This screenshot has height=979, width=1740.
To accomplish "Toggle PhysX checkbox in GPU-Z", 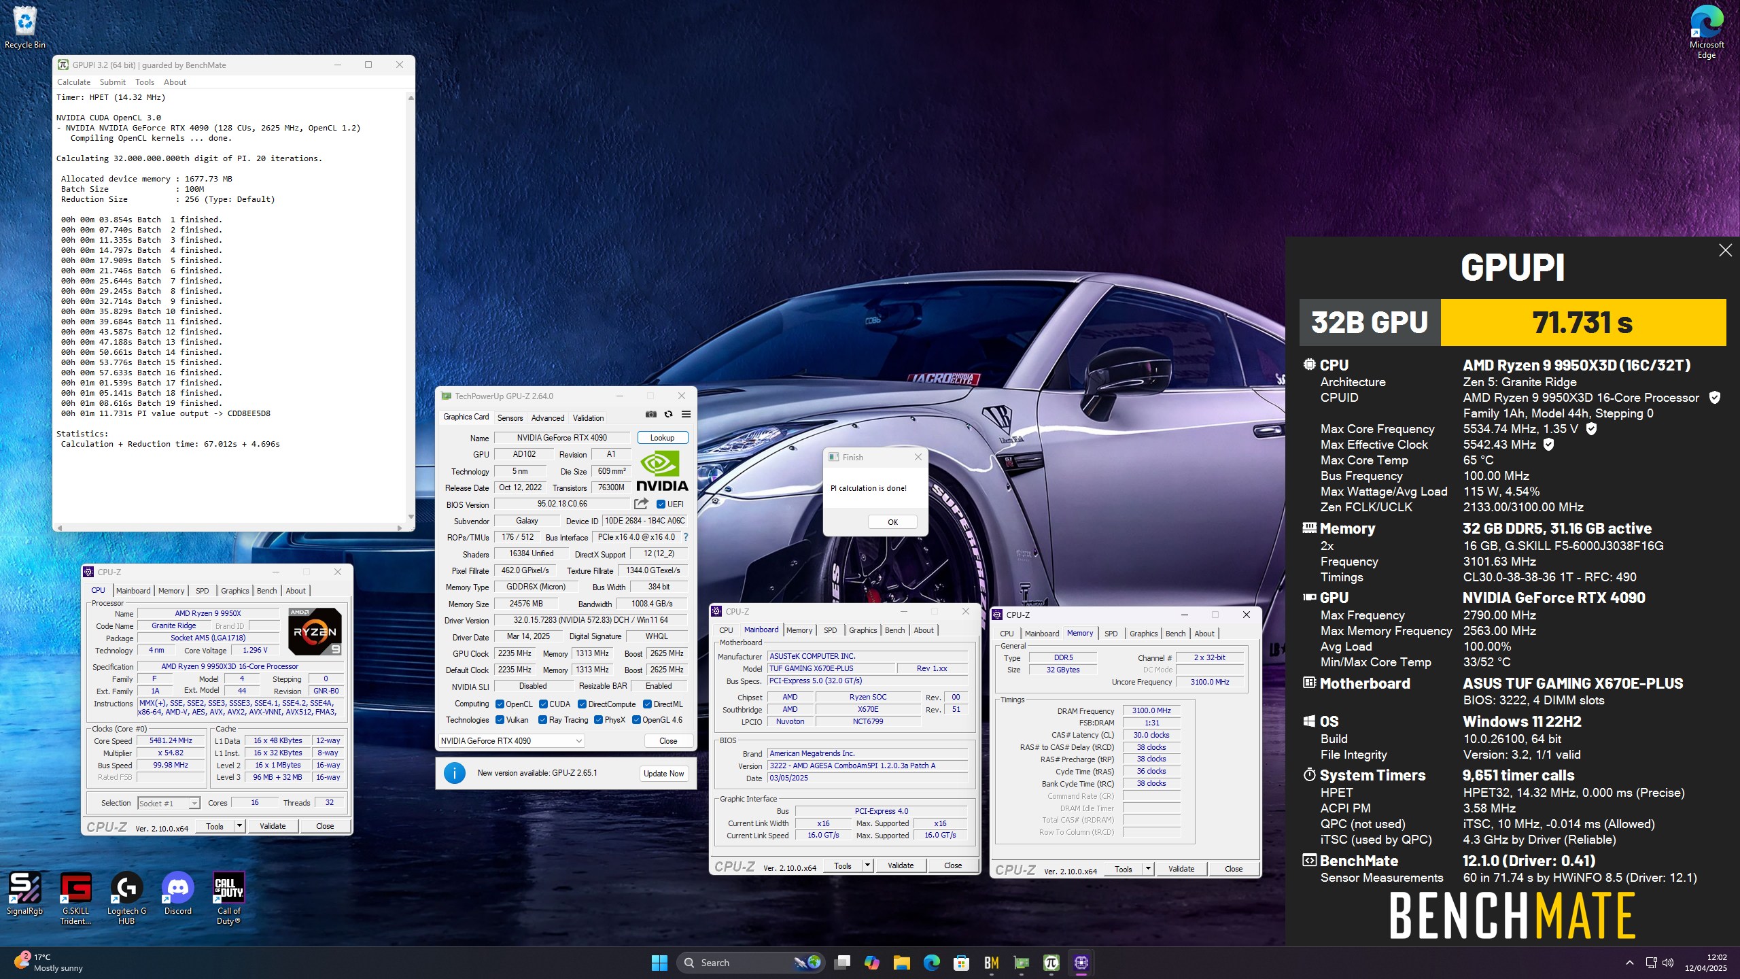I will [598, 720].
